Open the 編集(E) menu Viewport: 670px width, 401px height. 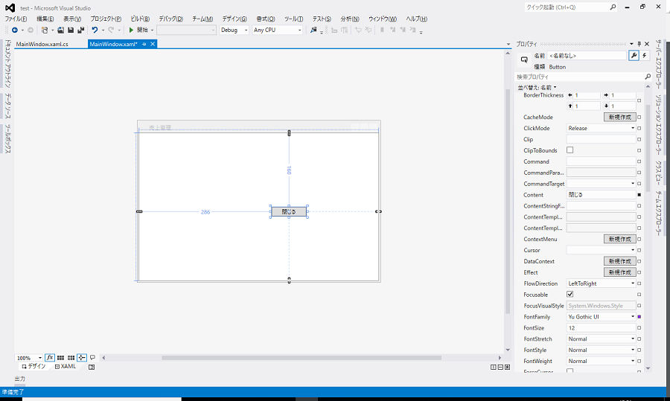coord(45,19)
